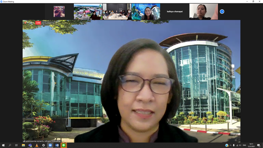263x148 pixels.
Task: Open the clock showing 14:11
Action: click(251, 145)
